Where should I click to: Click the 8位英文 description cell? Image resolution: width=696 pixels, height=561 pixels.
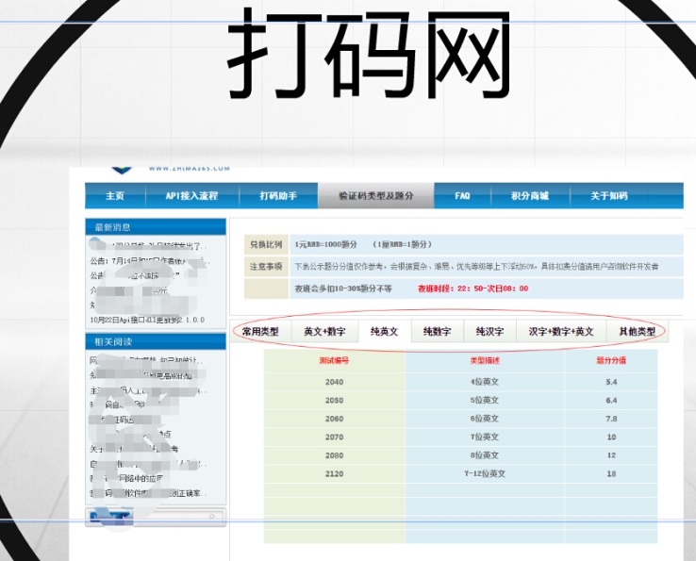[x=485, y=455]
